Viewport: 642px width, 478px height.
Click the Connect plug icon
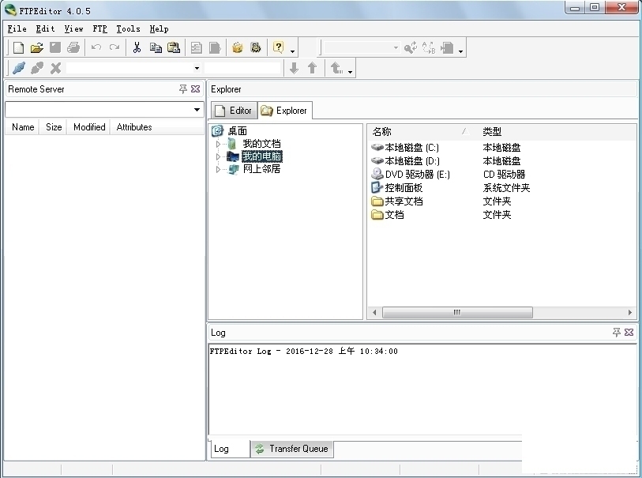[x=19, y=68]
